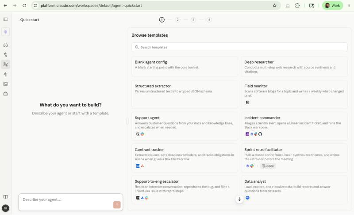Open site information icon in address bar
Viewport: 354px width, 215px height.
pyautogui.click(x=35, y=6)
